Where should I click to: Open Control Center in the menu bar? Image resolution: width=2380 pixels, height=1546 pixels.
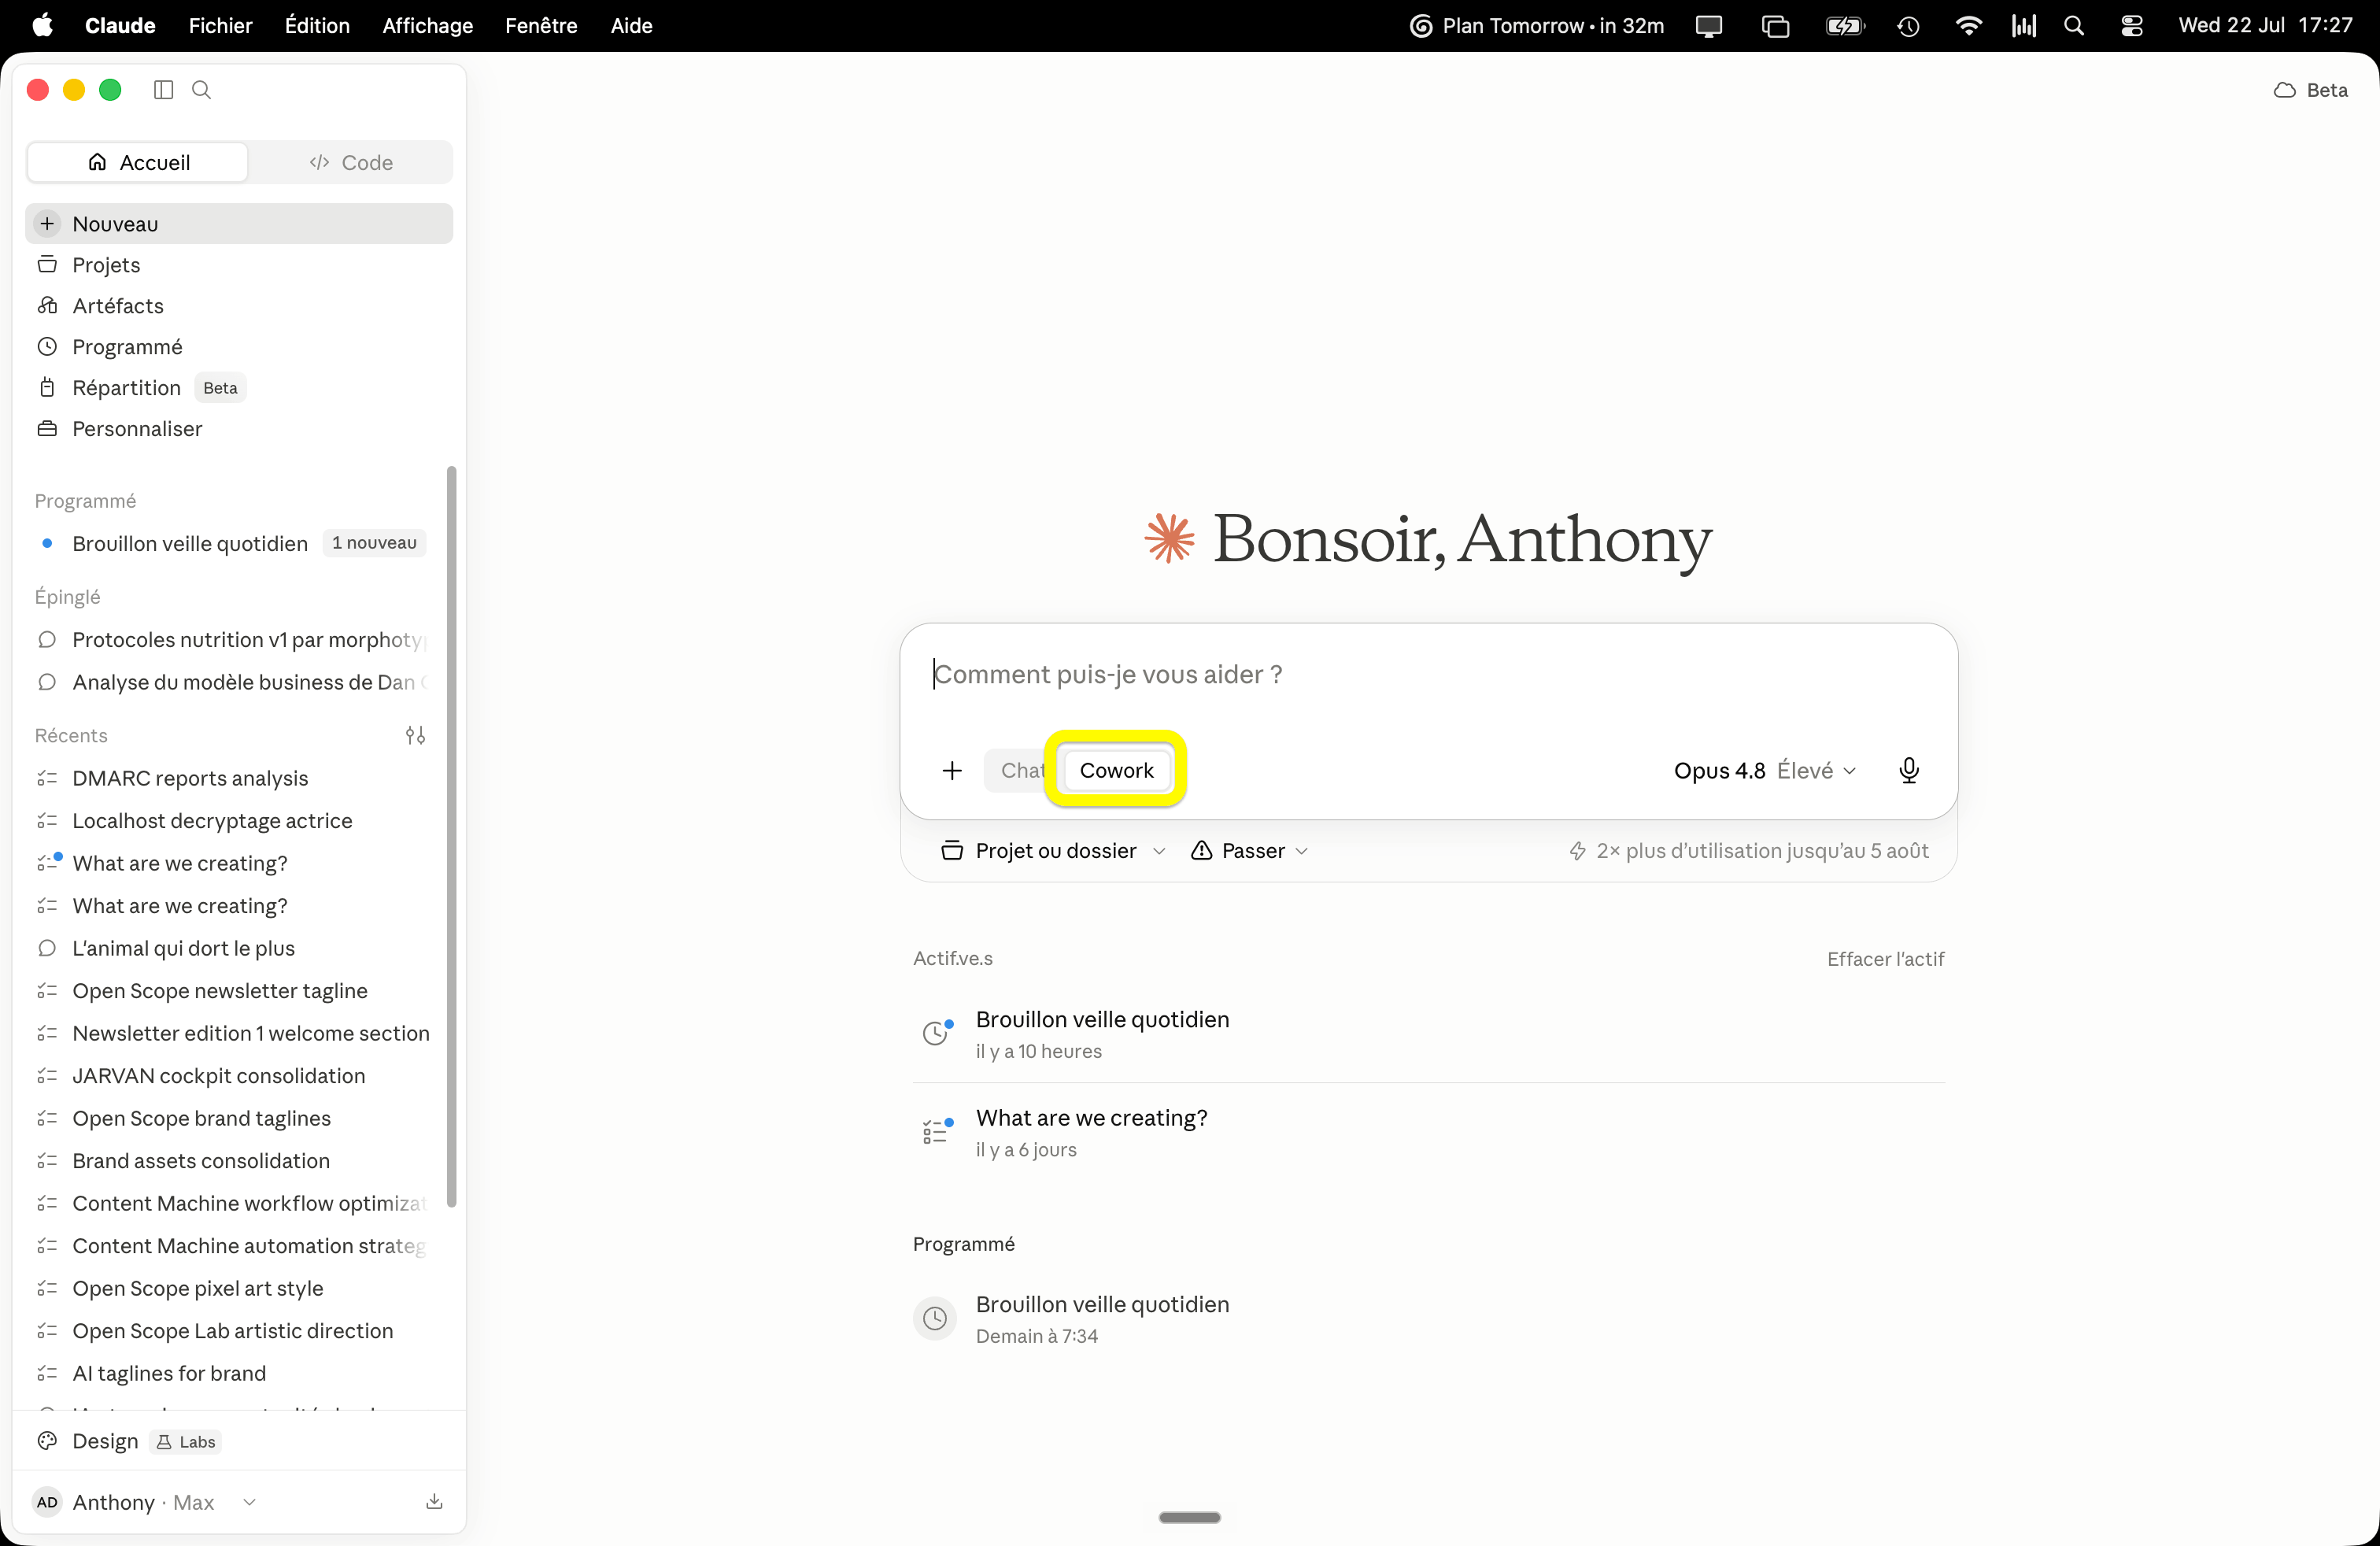pyautogui.click(x=2131, y=25)
